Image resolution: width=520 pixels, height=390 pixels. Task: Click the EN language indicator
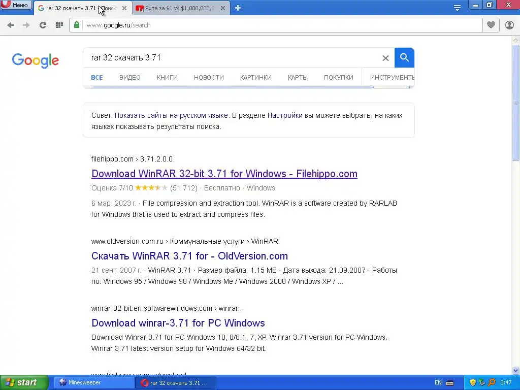438,383
